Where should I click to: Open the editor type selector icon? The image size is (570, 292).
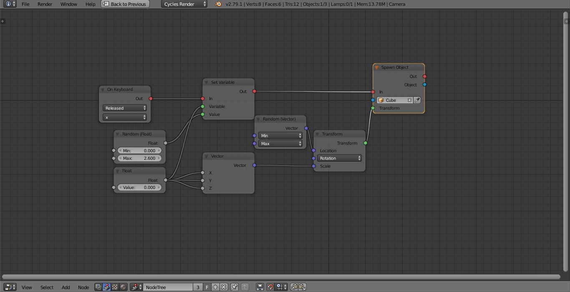[8, 287]
